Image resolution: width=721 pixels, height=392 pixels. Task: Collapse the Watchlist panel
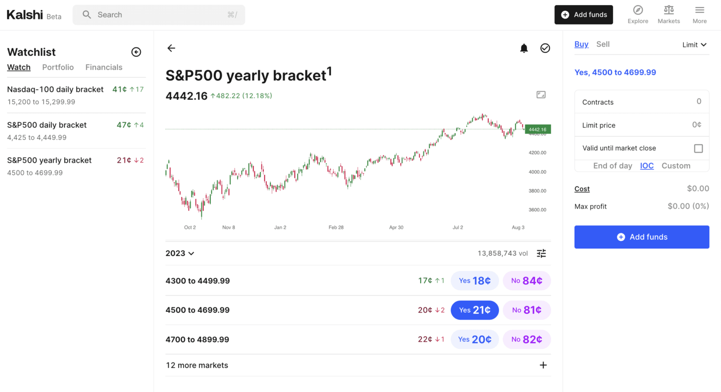tap(136, 52)
